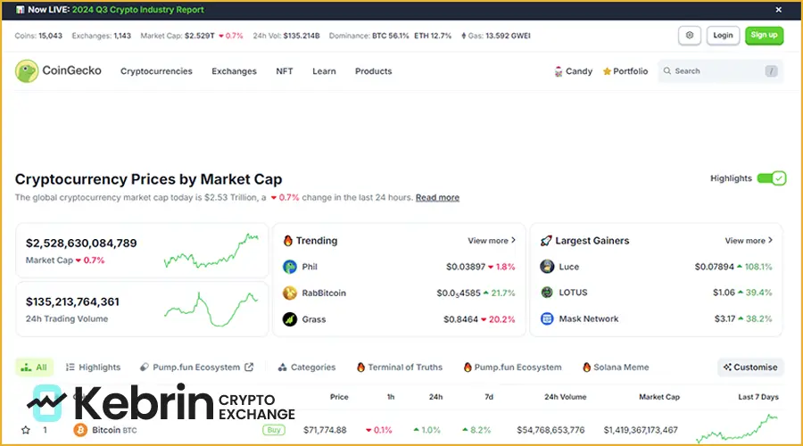Open the Products menu
Viewport: 803px width, 446px height.
pos(373,71)
